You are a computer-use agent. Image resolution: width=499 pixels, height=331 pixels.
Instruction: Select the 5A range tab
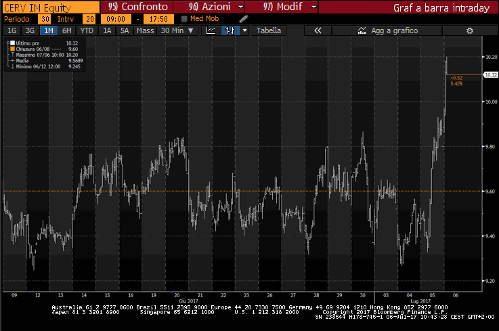[125, 30]
